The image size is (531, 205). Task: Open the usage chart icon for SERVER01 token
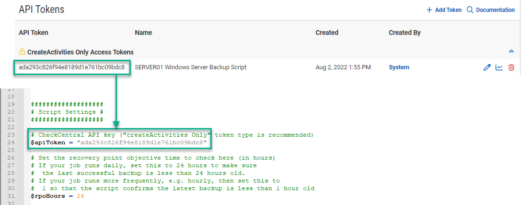(x=499, y=67)
